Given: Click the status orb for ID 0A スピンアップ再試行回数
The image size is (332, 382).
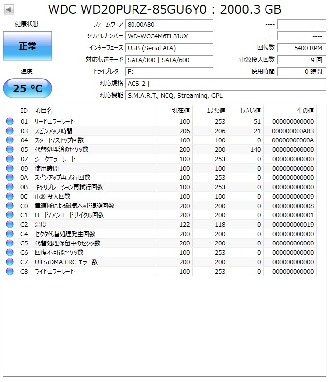Looking at the screenshot, I should pyautogui.click(x=10, y=177).
